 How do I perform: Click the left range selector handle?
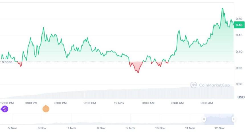pyautogui.click(x=204, y=119)
